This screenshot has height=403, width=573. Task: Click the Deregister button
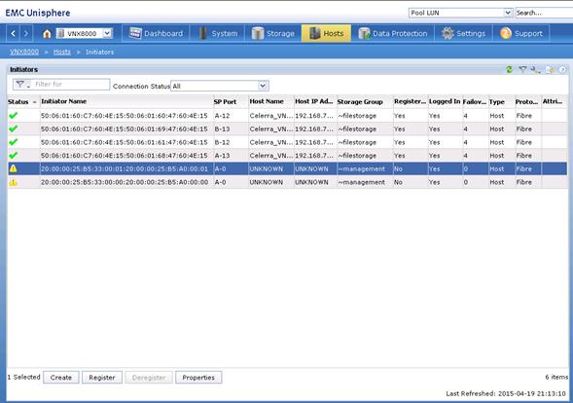(x=149, y=378)
